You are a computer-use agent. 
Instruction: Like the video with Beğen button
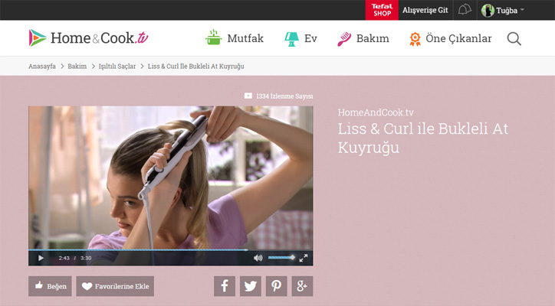(x=50, y=286)
